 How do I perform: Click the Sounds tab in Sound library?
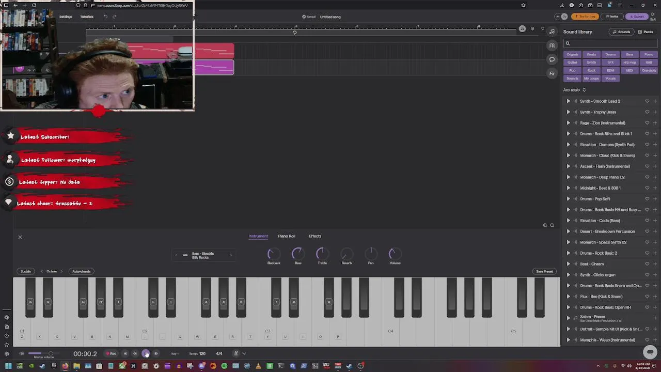[621, 32]
